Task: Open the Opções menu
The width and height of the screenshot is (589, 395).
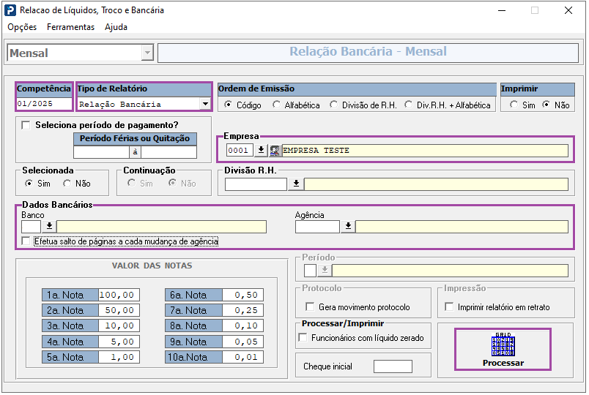Action: [22, 27]
